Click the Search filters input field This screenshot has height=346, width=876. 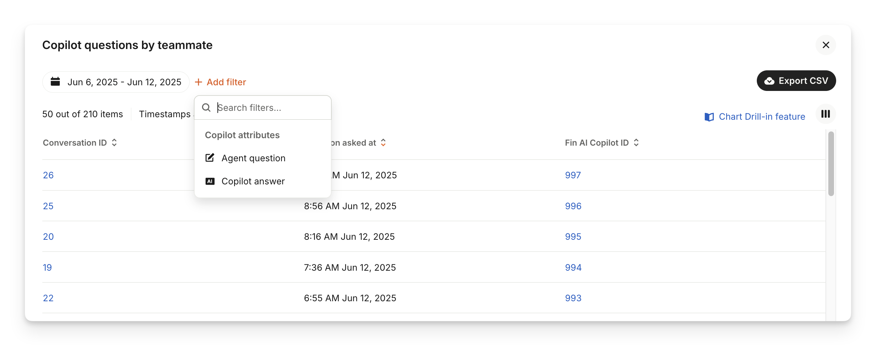[270, 108]
